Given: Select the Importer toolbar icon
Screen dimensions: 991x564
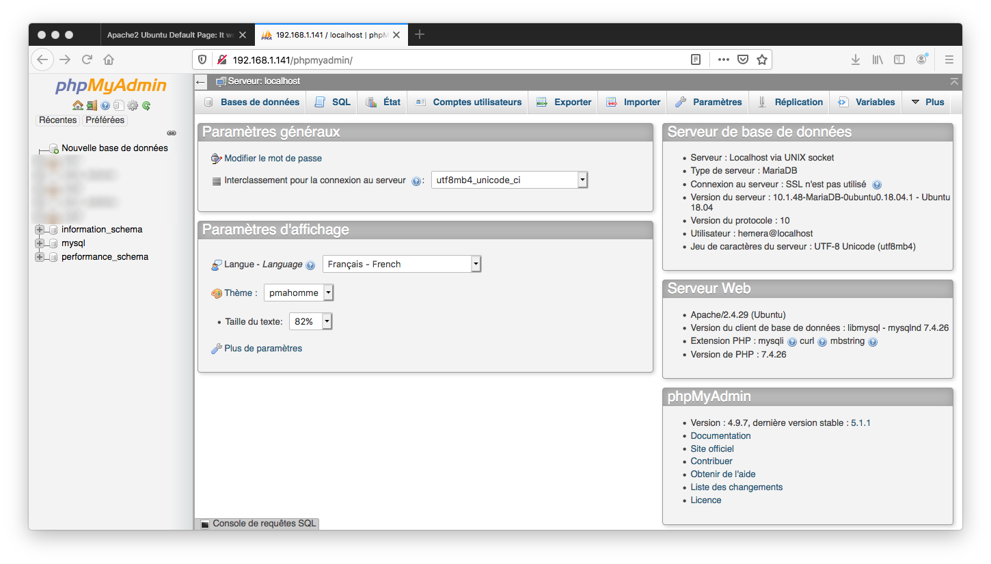Looking at the screenshot, I should (x=633, y=101).
